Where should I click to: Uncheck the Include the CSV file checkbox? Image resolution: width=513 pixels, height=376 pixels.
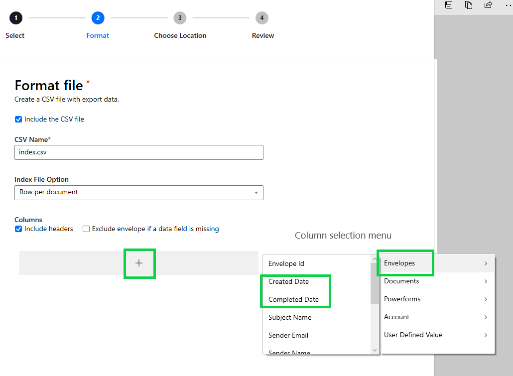18,119
